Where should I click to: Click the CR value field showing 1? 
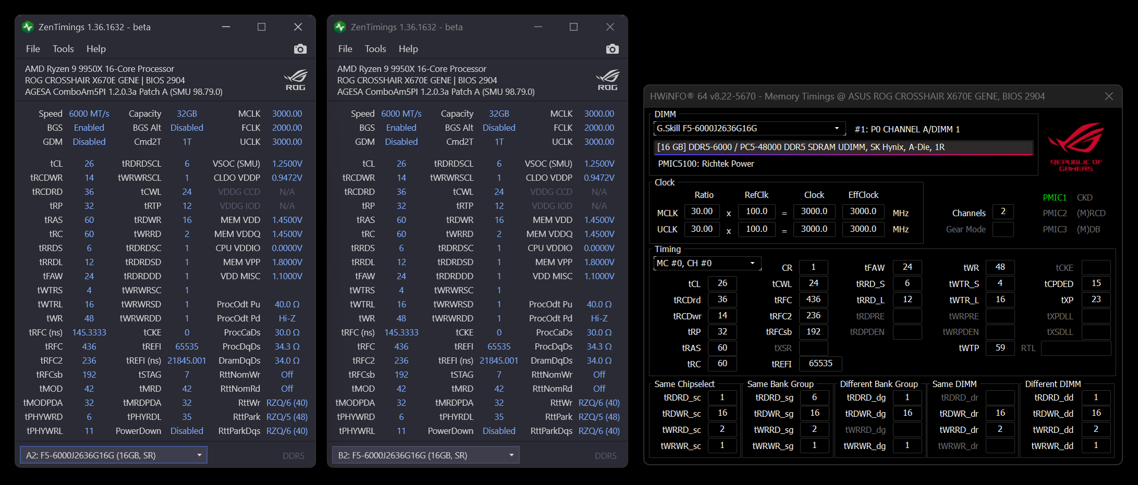(x=814, y=267)
